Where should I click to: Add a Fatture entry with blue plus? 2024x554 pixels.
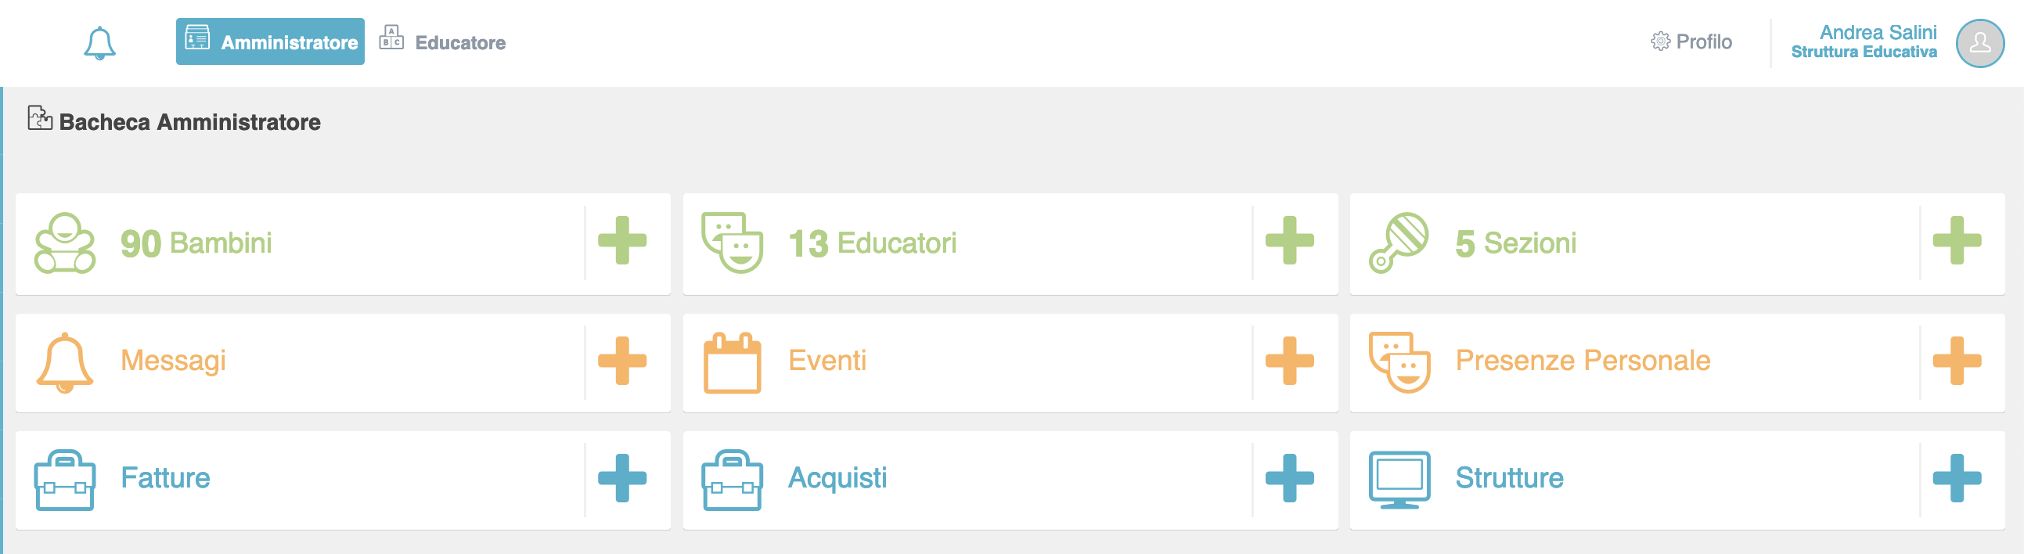(622, 478)
